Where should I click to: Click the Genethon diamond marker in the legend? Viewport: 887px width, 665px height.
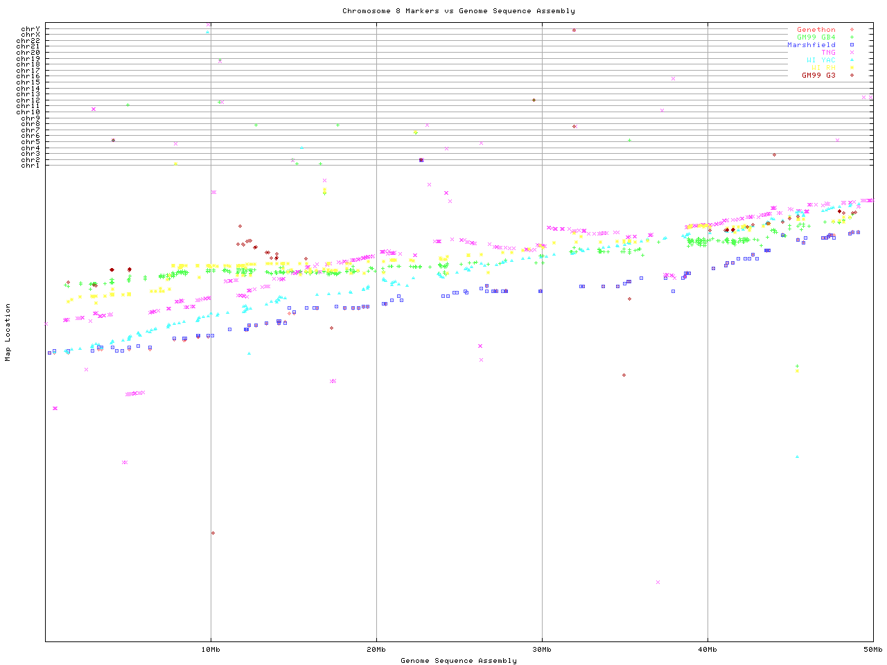852,30
